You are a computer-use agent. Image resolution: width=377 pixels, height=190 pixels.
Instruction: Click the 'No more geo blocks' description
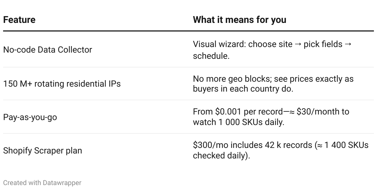tap(273, 84)
